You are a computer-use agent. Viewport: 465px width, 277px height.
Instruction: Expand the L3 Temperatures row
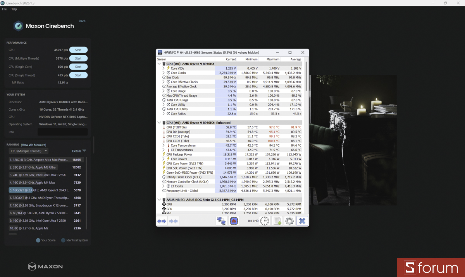(164, 150)
